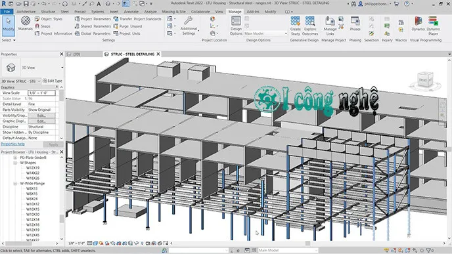Open the Autodesk App Store cart icon

tap(396, 4)
